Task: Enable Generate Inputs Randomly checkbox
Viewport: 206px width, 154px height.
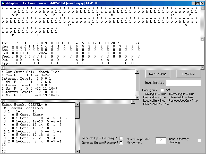Action: [x=121, y=138]
